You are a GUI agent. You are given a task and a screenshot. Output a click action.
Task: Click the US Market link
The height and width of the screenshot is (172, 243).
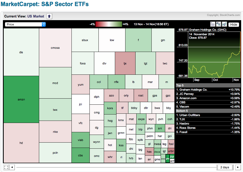coord(35,16)
